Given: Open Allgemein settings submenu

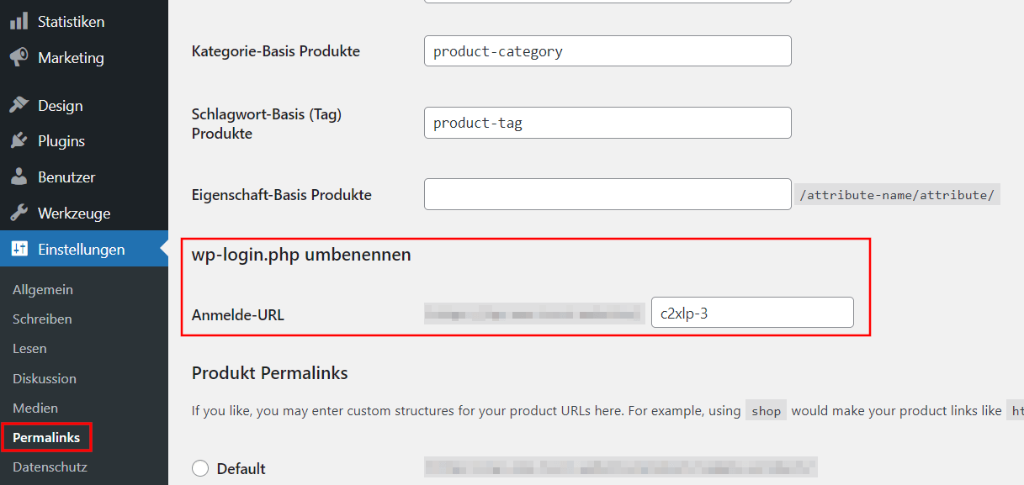Looking at the screenshot, I should (x=43, y=289).
